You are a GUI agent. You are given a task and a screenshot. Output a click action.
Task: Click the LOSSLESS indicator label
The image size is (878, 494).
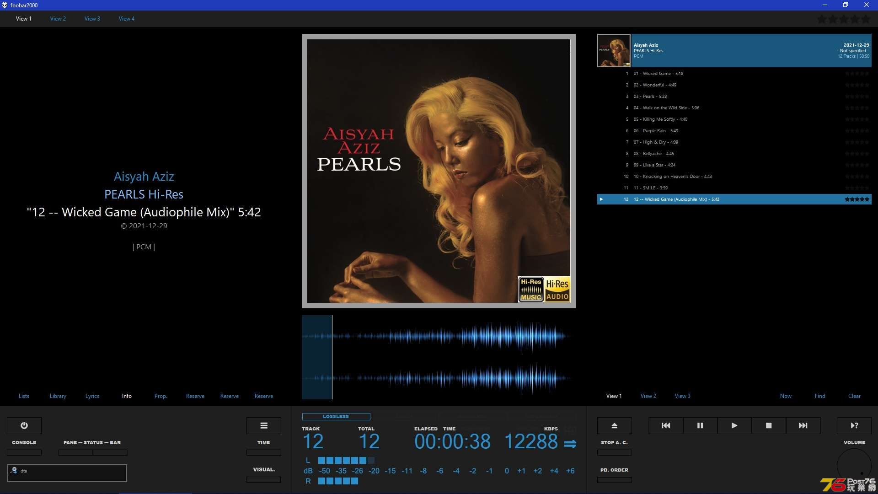click(336, 417)
